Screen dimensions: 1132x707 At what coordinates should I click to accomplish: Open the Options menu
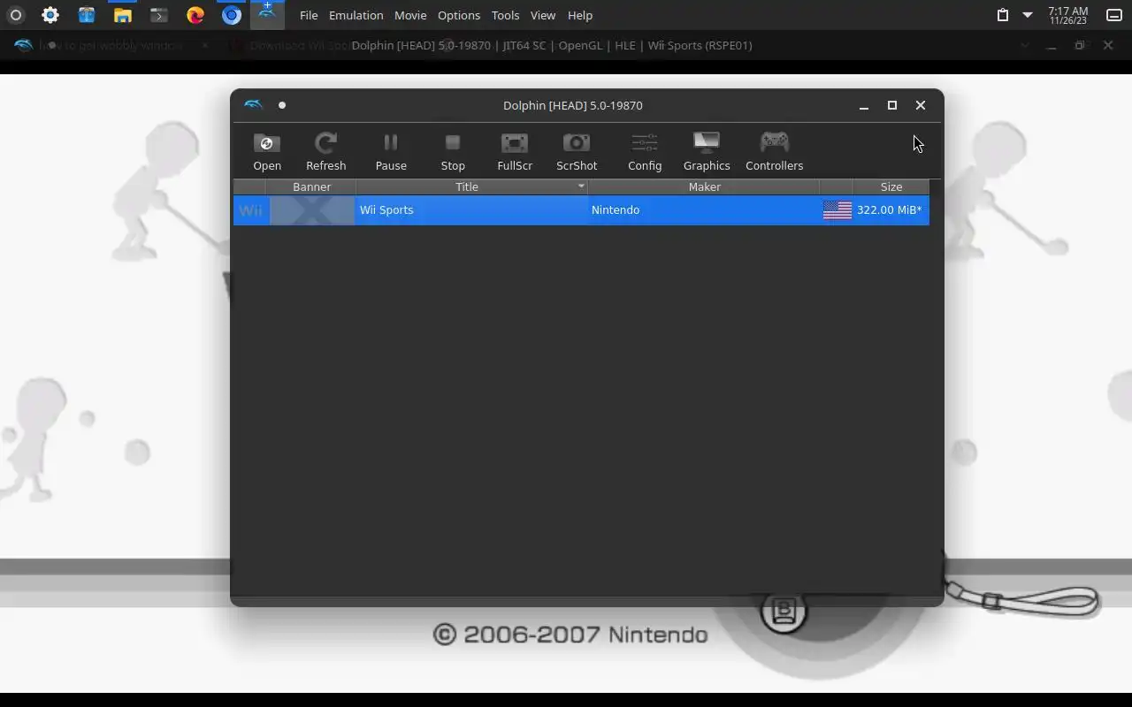point(459,15)
